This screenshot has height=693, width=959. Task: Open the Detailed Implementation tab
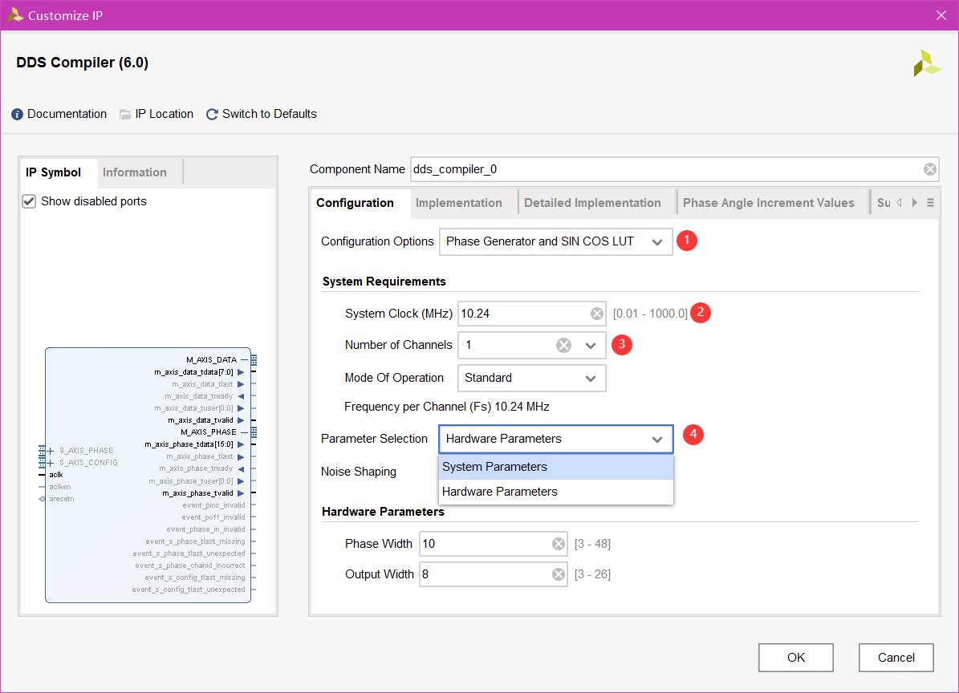tap(592, 203)
